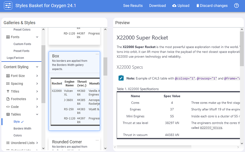Expand the Spacing section
Screen dimensions: 245x152
[x=37, y=84]
